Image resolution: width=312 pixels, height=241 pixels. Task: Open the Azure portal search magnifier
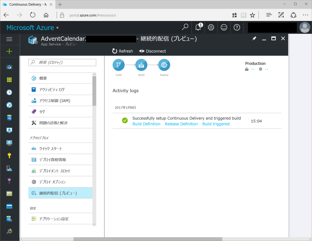[185, 27]
